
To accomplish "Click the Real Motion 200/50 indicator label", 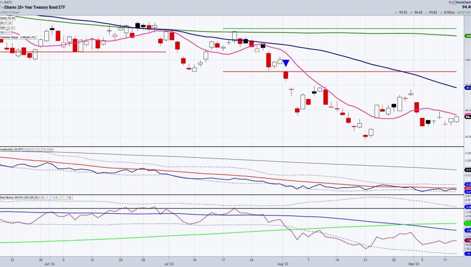I will tap(19, 197).
